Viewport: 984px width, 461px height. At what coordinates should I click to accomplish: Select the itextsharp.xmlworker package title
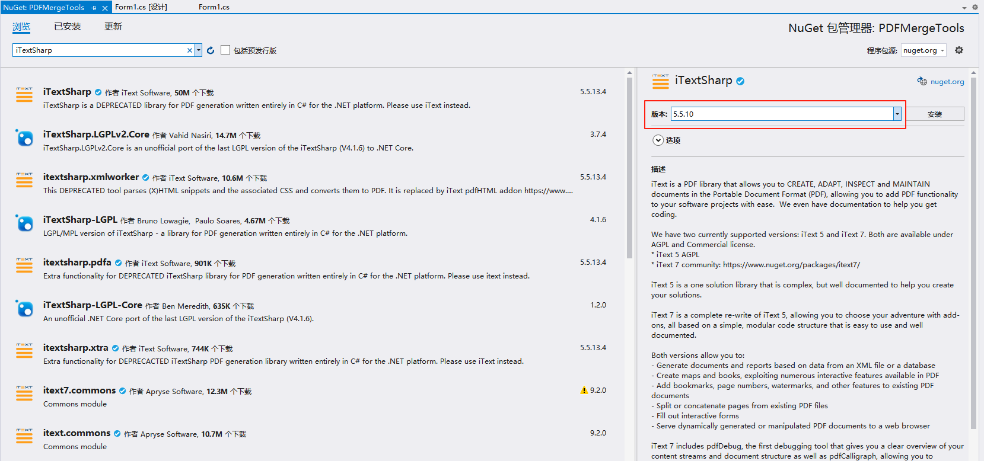click(x=91, y=177)
